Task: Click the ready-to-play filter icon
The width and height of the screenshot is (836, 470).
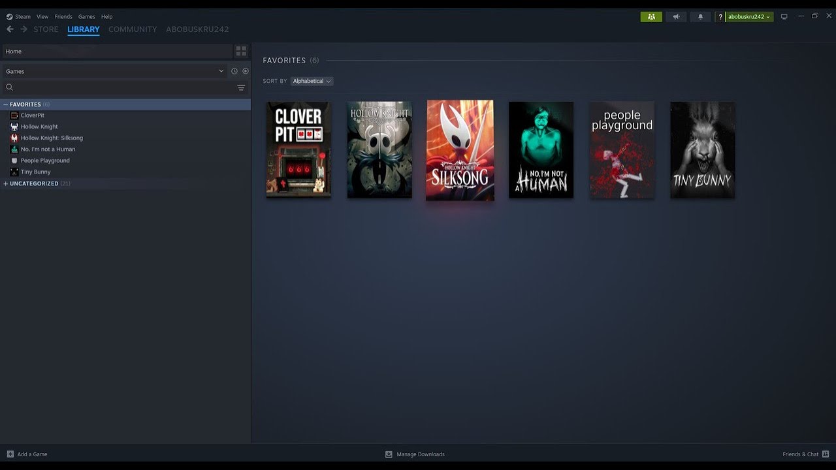Action: tap(246, 71)
